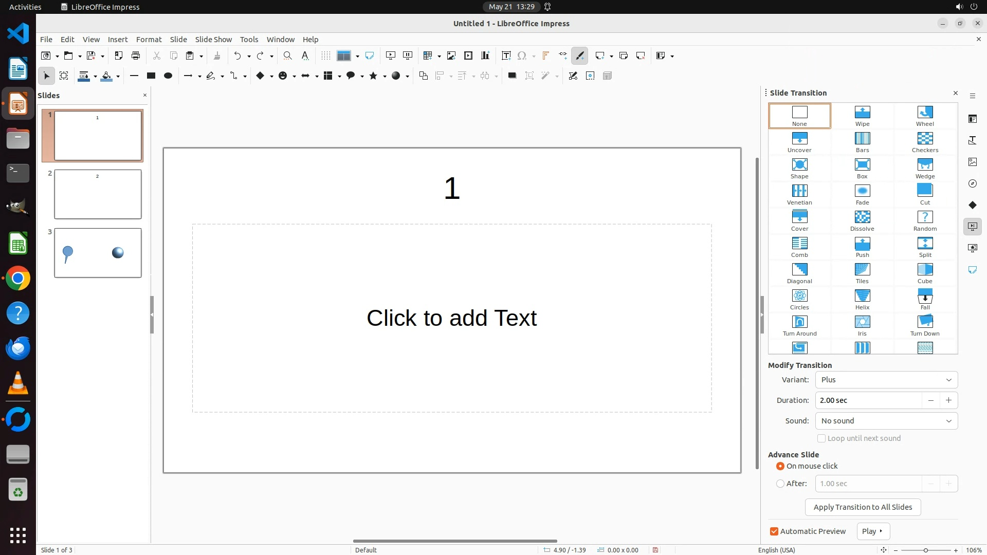The height and width of the screenshot is (555, 987).
Task: Open the Format menu
Action: tap(149, 39)
